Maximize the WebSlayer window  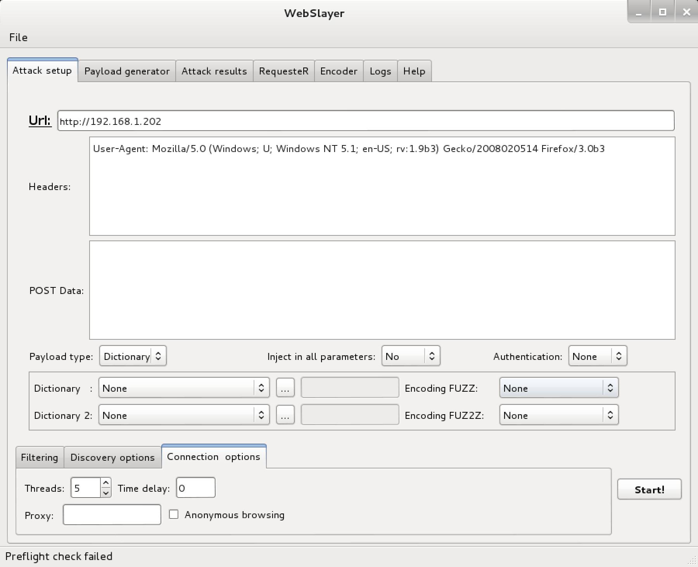(662, 12)
